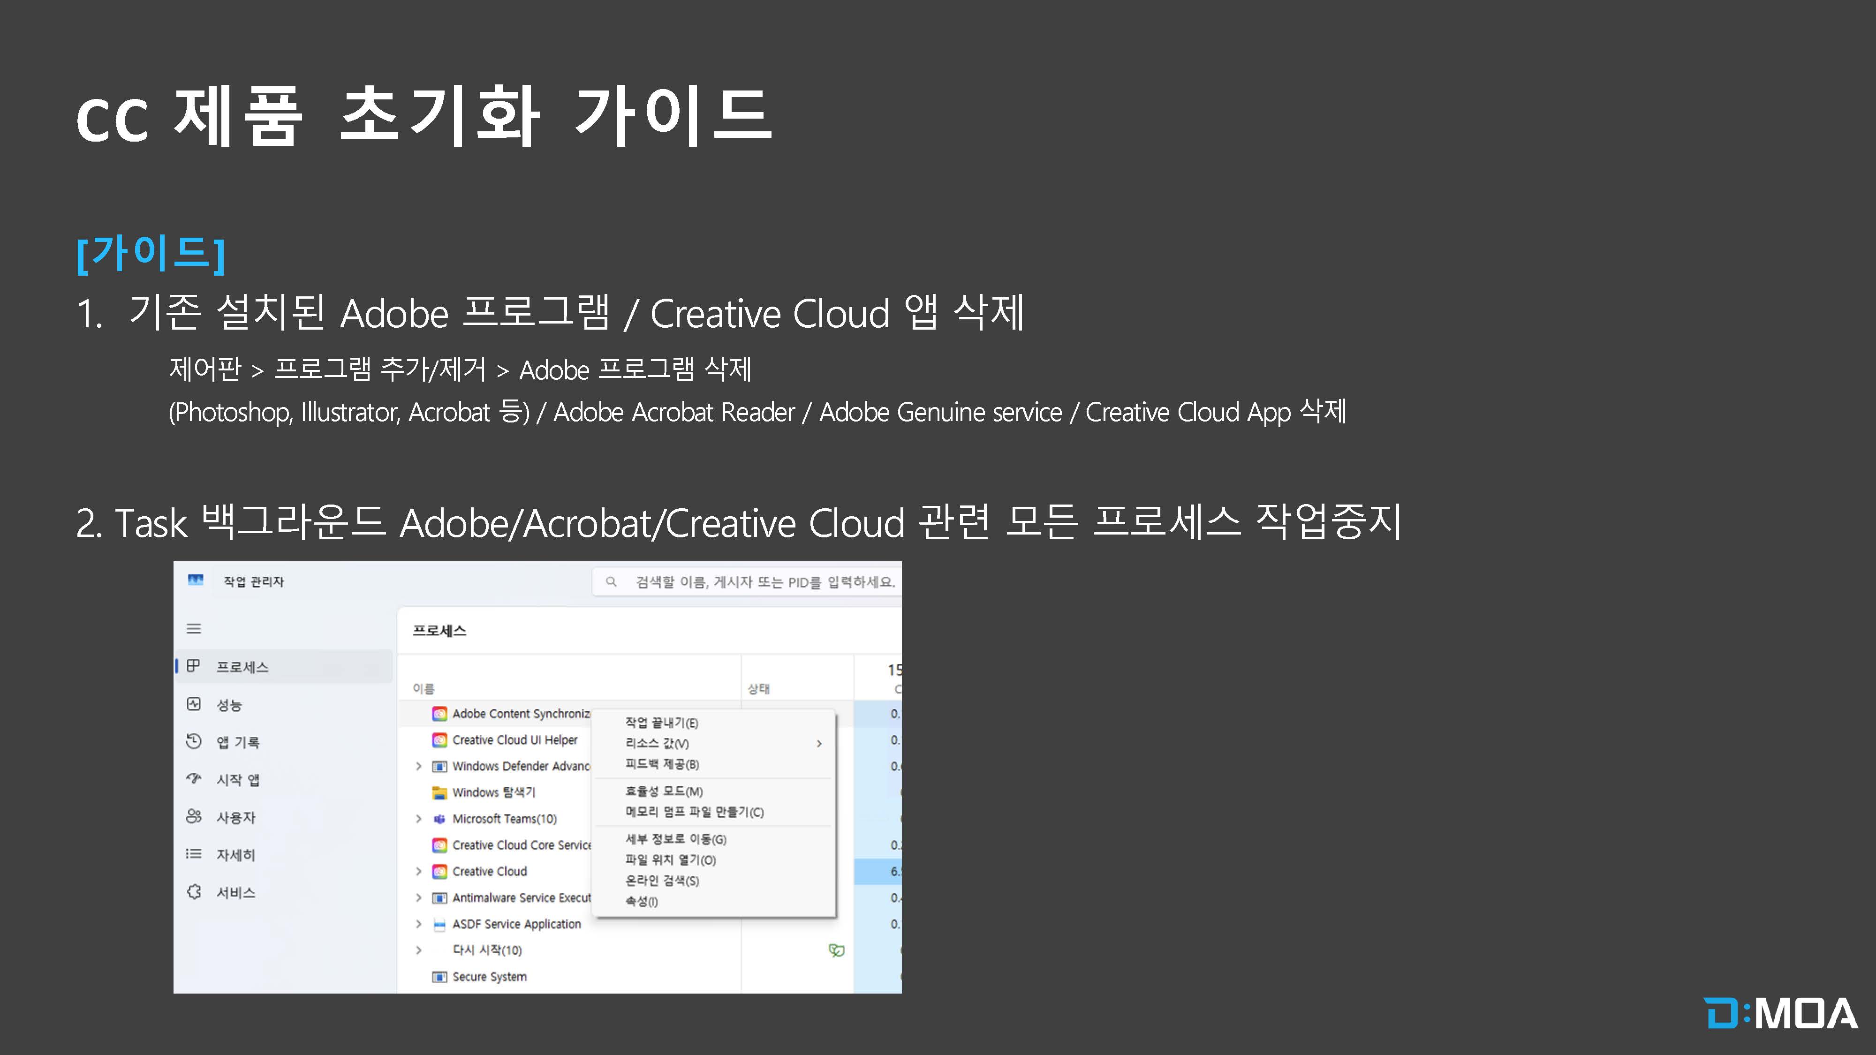This screenshot has width=1876, height=1055.
Task: Click the Creative Cloud process icon
Action: [439, 871]
